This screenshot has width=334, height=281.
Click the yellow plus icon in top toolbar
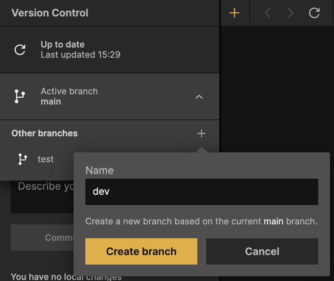tap(234, 13)
